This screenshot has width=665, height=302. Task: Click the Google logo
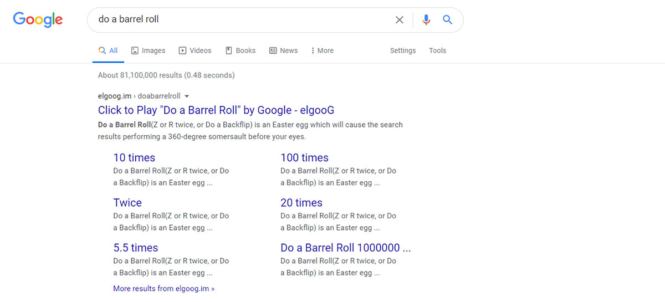point(38,20)
